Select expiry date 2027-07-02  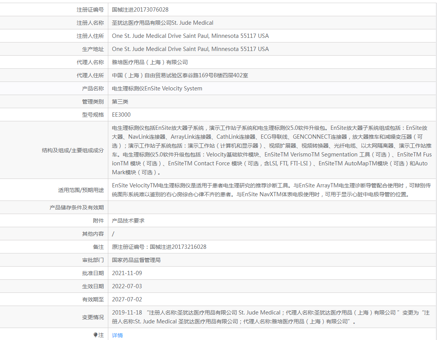tap(127, 299)
